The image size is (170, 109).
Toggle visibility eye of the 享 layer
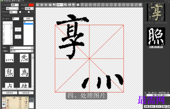tap(145, 93)
